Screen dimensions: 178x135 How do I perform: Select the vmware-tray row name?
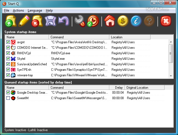(x=25, y=75)
